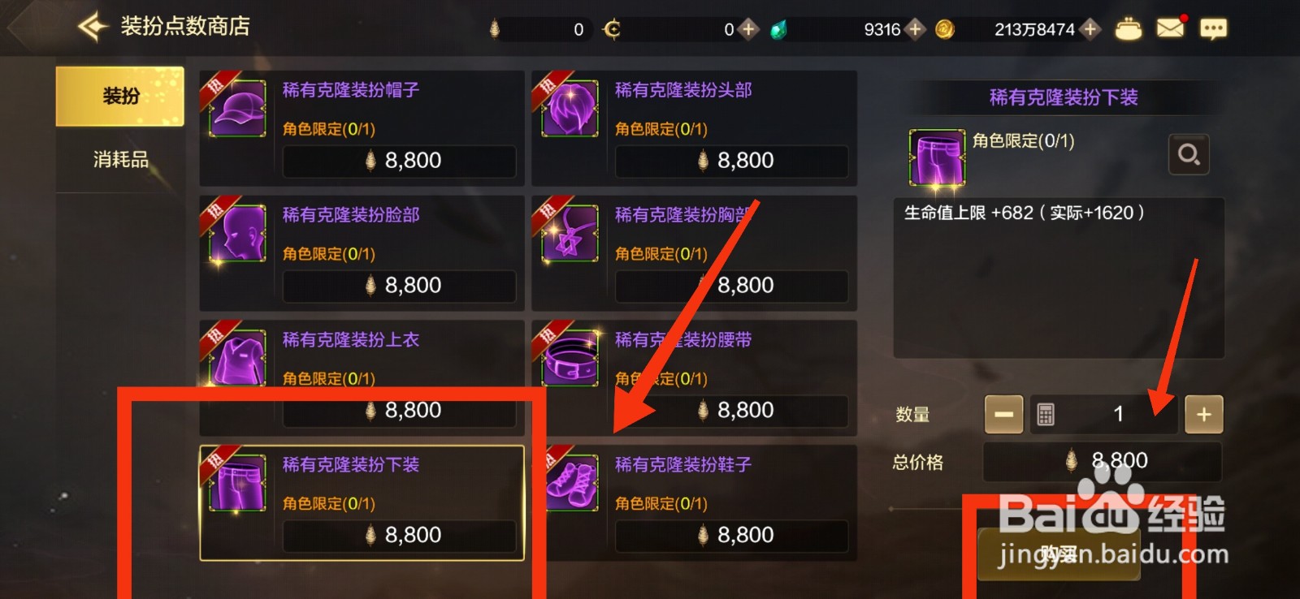Add gems with the plus next to green gem
The image size is (1300, 599).
(748, 29)
